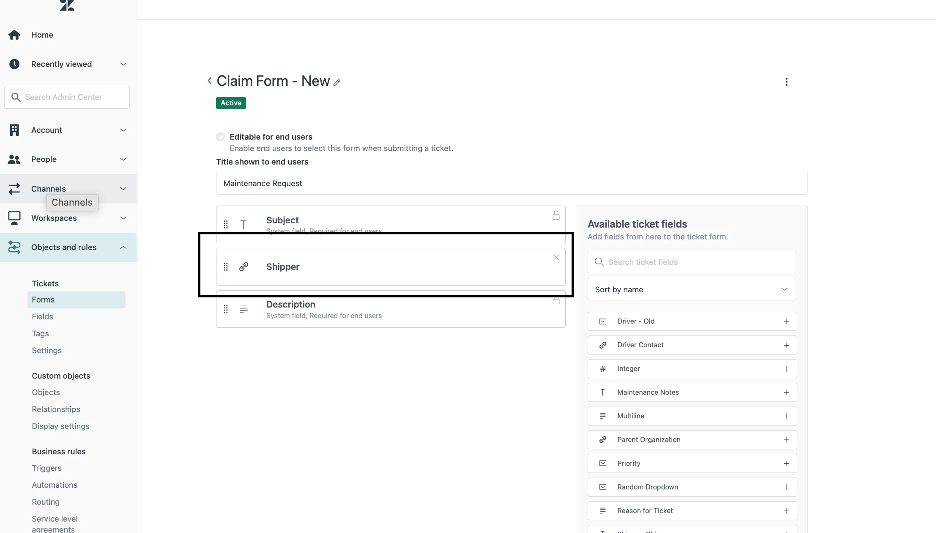This screenshot has width=936, height=533.
Task: Click the Home icon in sidebar
Action: (x=14, y=35)
